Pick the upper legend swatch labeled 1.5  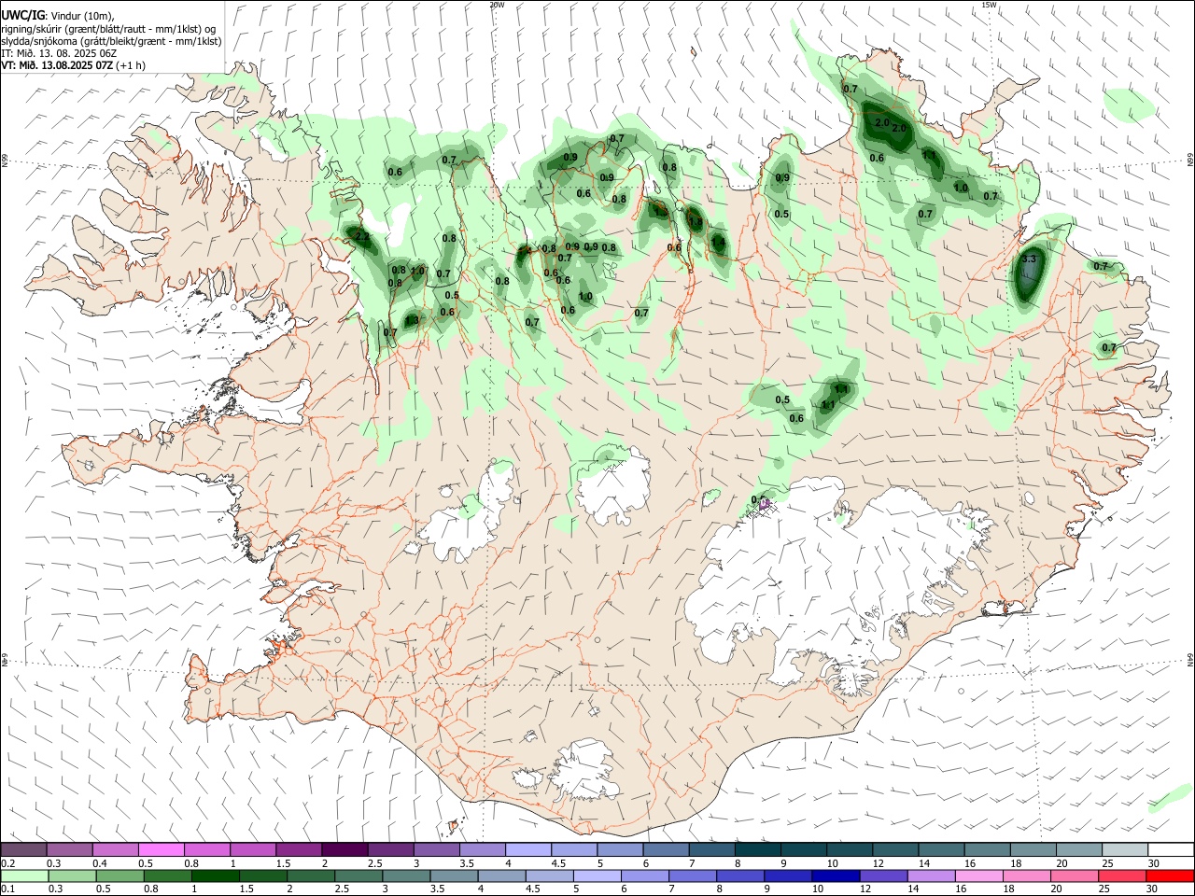point(299,850)
